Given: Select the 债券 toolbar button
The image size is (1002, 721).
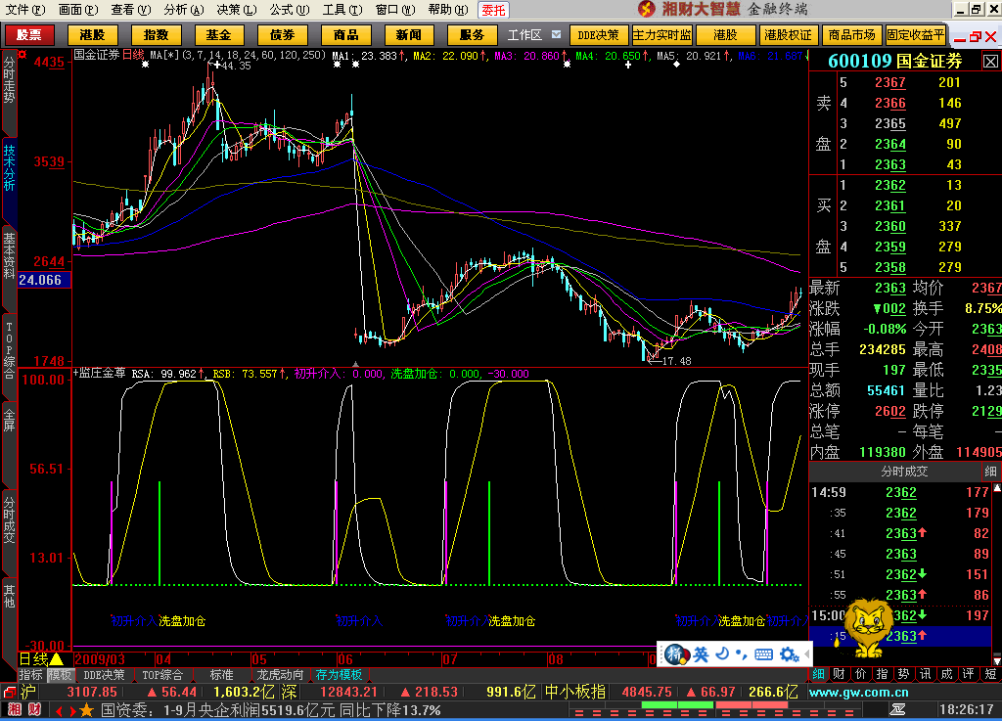Looking at the screenshot, I should point(282,34).
